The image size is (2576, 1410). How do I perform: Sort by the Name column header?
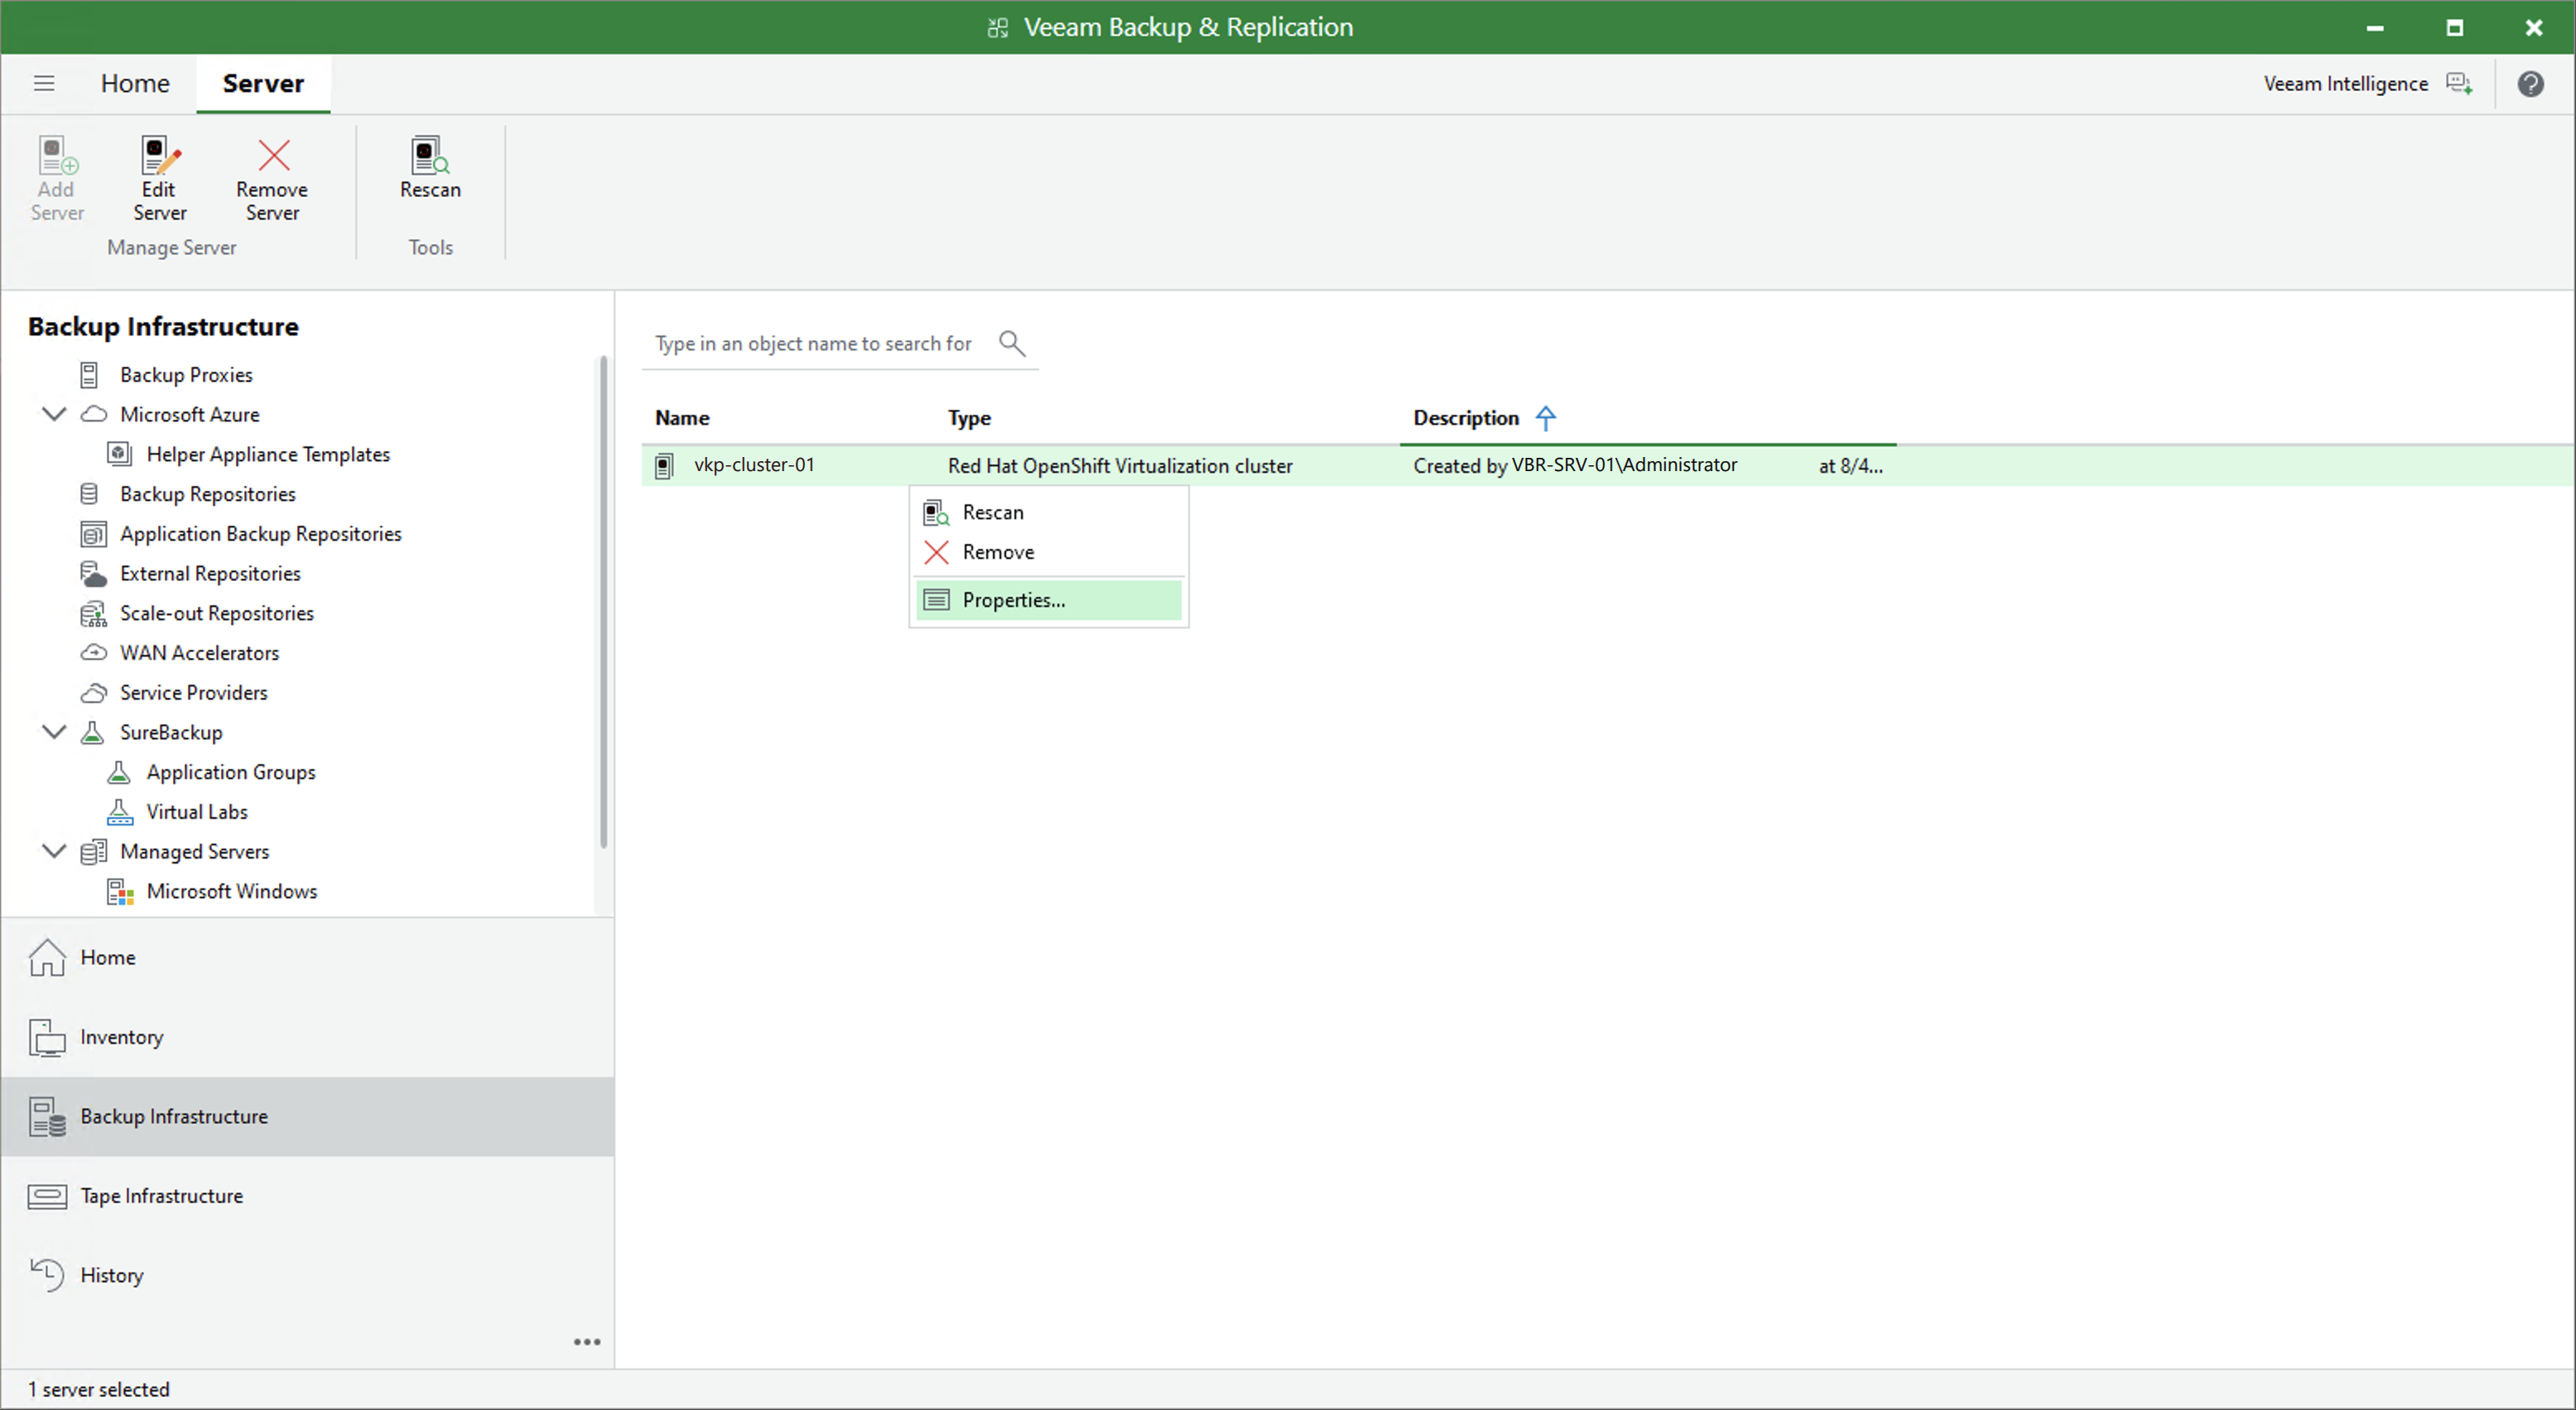[x=682, y=418]
